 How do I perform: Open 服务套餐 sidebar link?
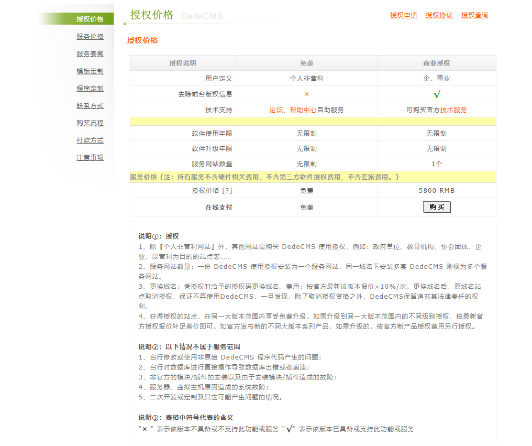90,53
